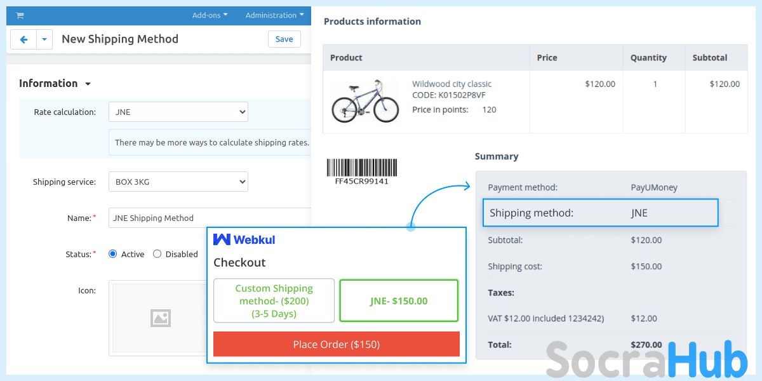Click the bicycle product thumbnail

365,101
